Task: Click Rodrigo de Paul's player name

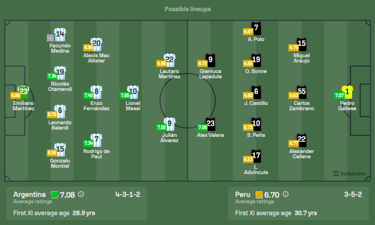Action: 96,154
